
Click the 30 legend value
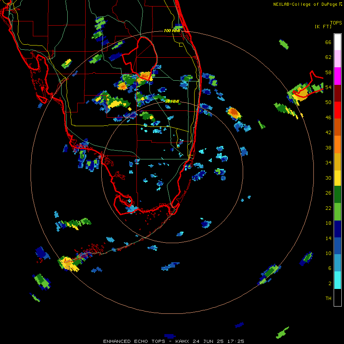coord(328,178)
